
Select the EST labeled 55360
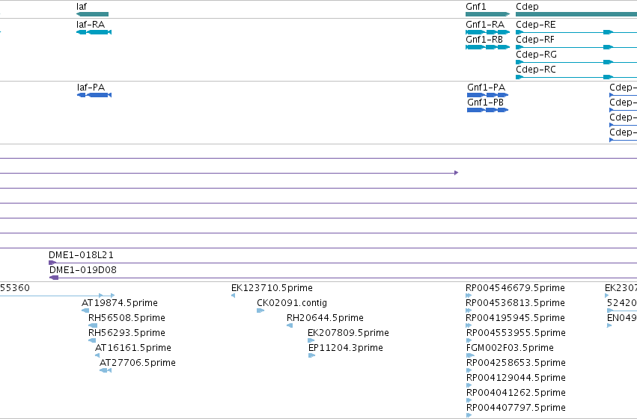58,296
